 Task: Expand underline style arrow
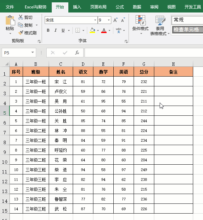[69, 30]
